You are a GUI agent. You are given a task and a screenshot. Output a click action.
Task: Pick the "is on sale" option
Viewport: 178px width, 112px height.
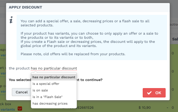coord(54,90)
